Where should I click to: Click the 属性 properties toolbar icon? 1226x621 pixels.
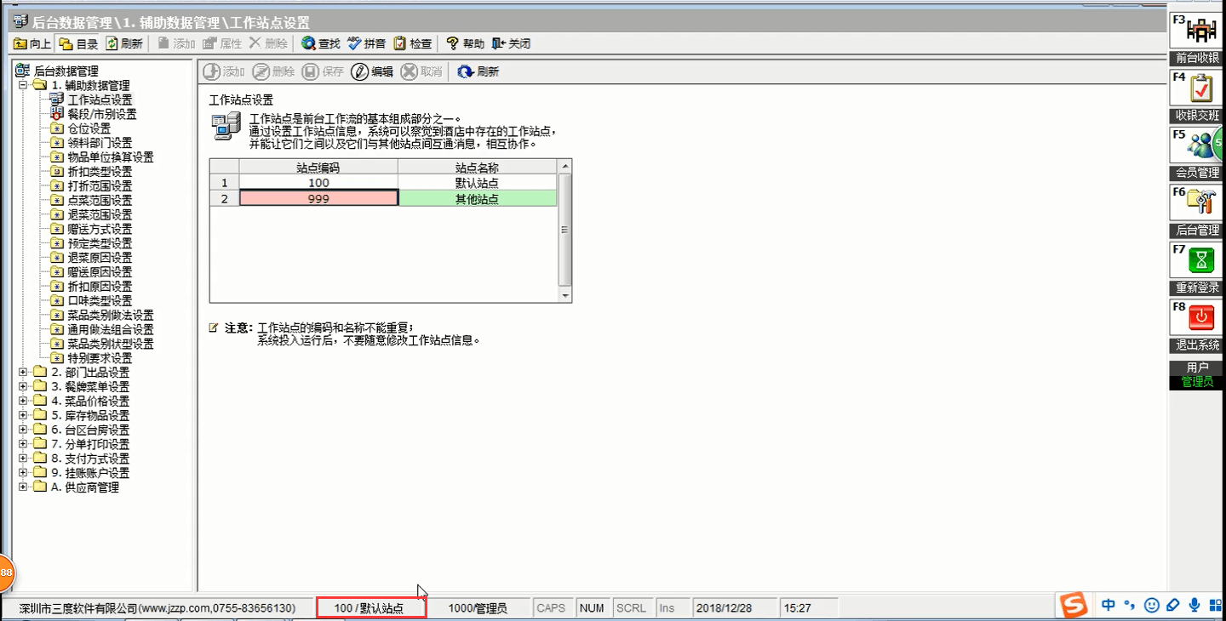(x=222, y=43)
